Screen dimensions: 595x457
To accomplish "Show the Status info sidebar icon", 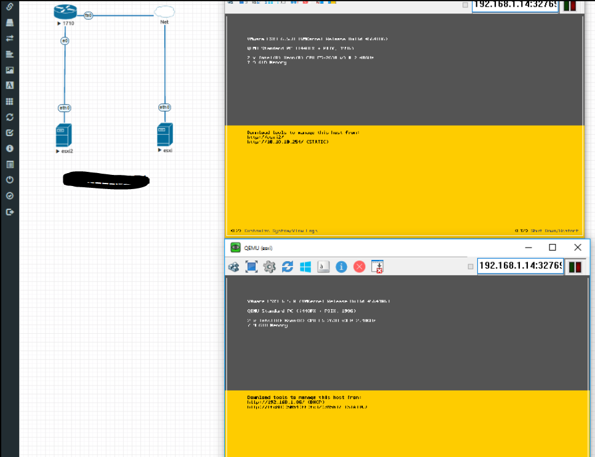I will 10,148.
